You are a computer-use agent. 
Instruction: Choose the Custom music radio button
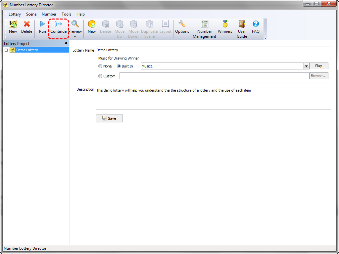coord(100,76)
